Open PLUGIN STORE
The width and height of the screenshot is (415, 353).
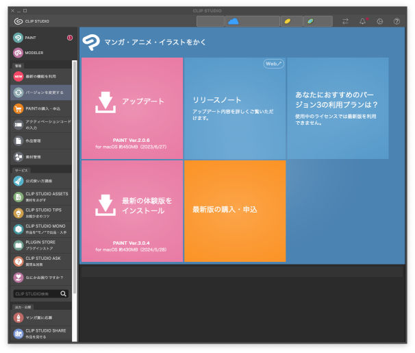coord(41,245)
